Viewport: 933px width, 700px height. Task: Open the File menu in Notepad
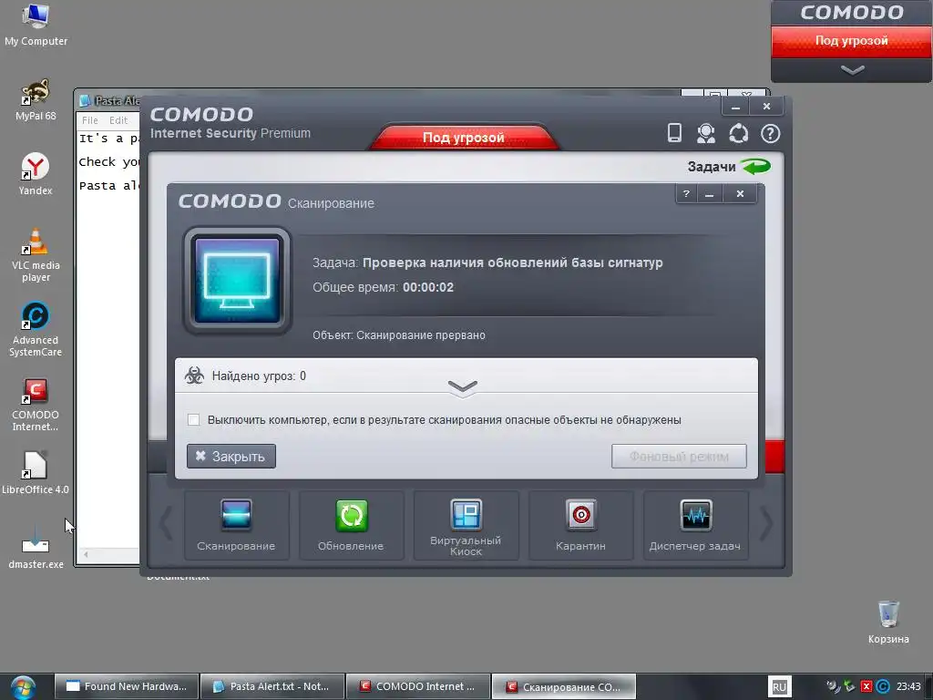tap(90, 120)
